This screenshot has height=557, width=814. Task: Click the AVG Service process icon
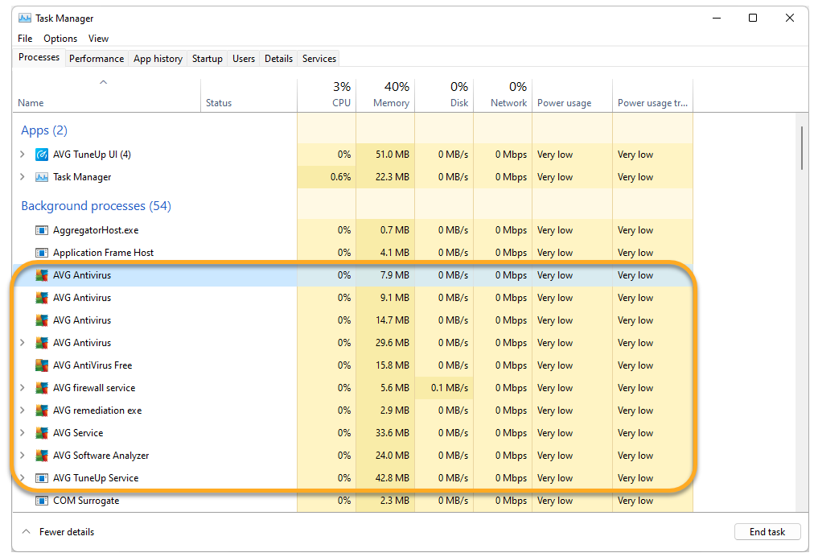click(42, 433)
